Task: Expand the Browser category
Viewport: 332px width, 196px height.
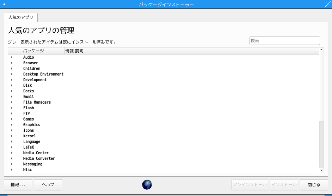Action: (x=11, y=63)
